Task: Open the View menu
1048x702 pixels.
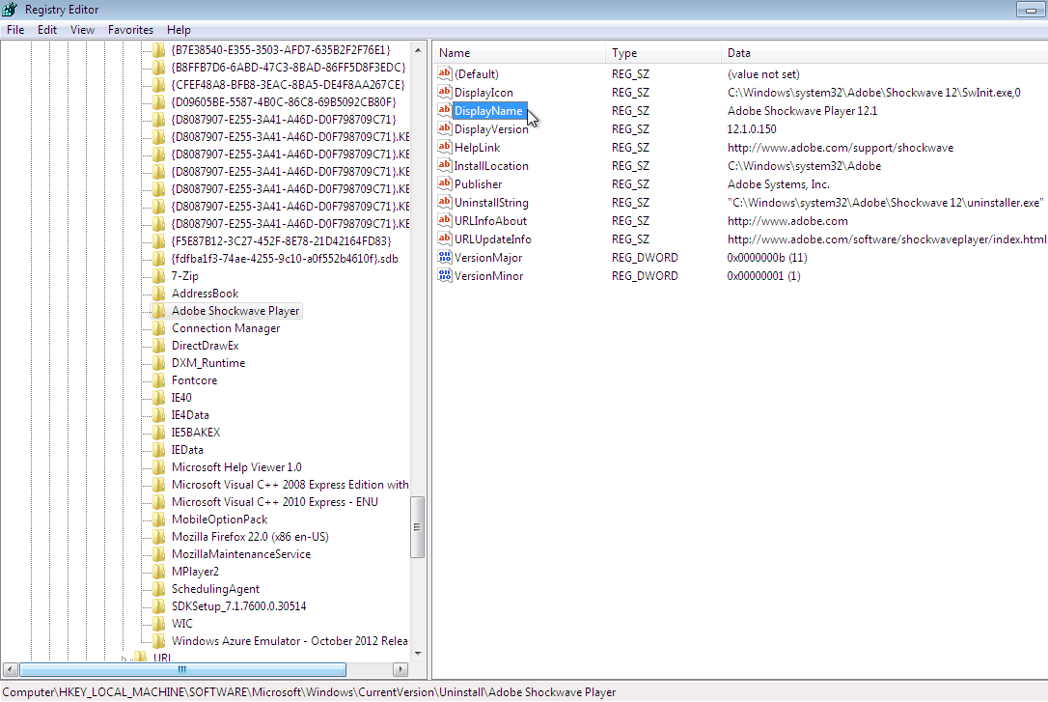Action: click(x=83, y=30)
